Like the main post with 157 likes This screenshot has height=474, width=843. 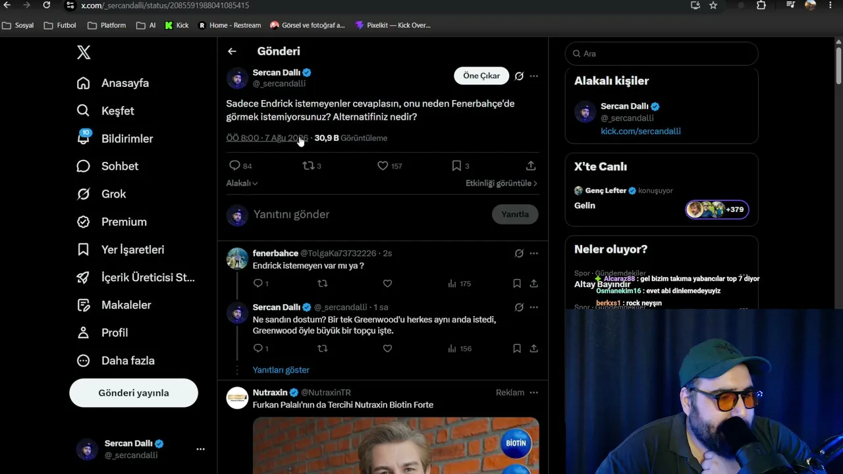pos(383,166)
